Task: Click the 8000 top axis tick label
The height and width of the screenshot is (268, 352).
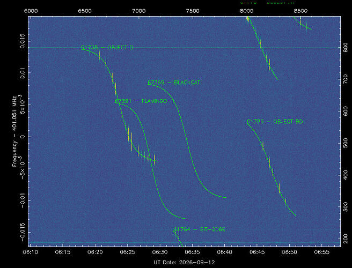Action: point(247,11)
